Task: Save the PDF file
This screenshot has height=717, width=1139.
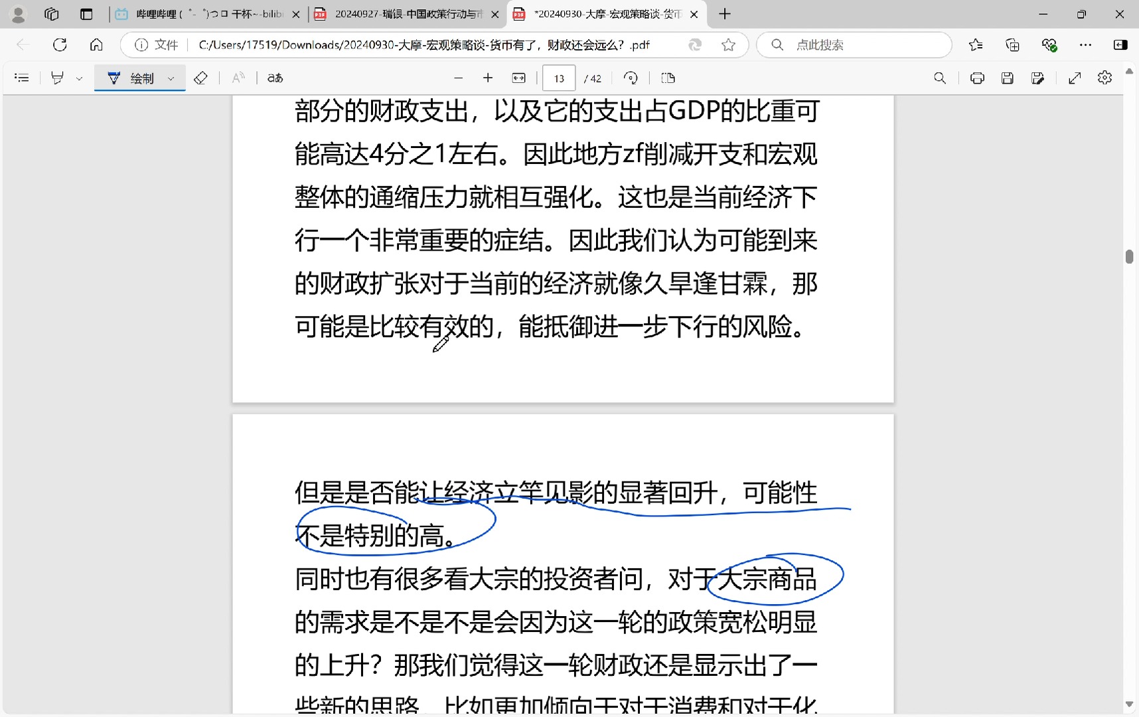Action: pos(1008,78)
